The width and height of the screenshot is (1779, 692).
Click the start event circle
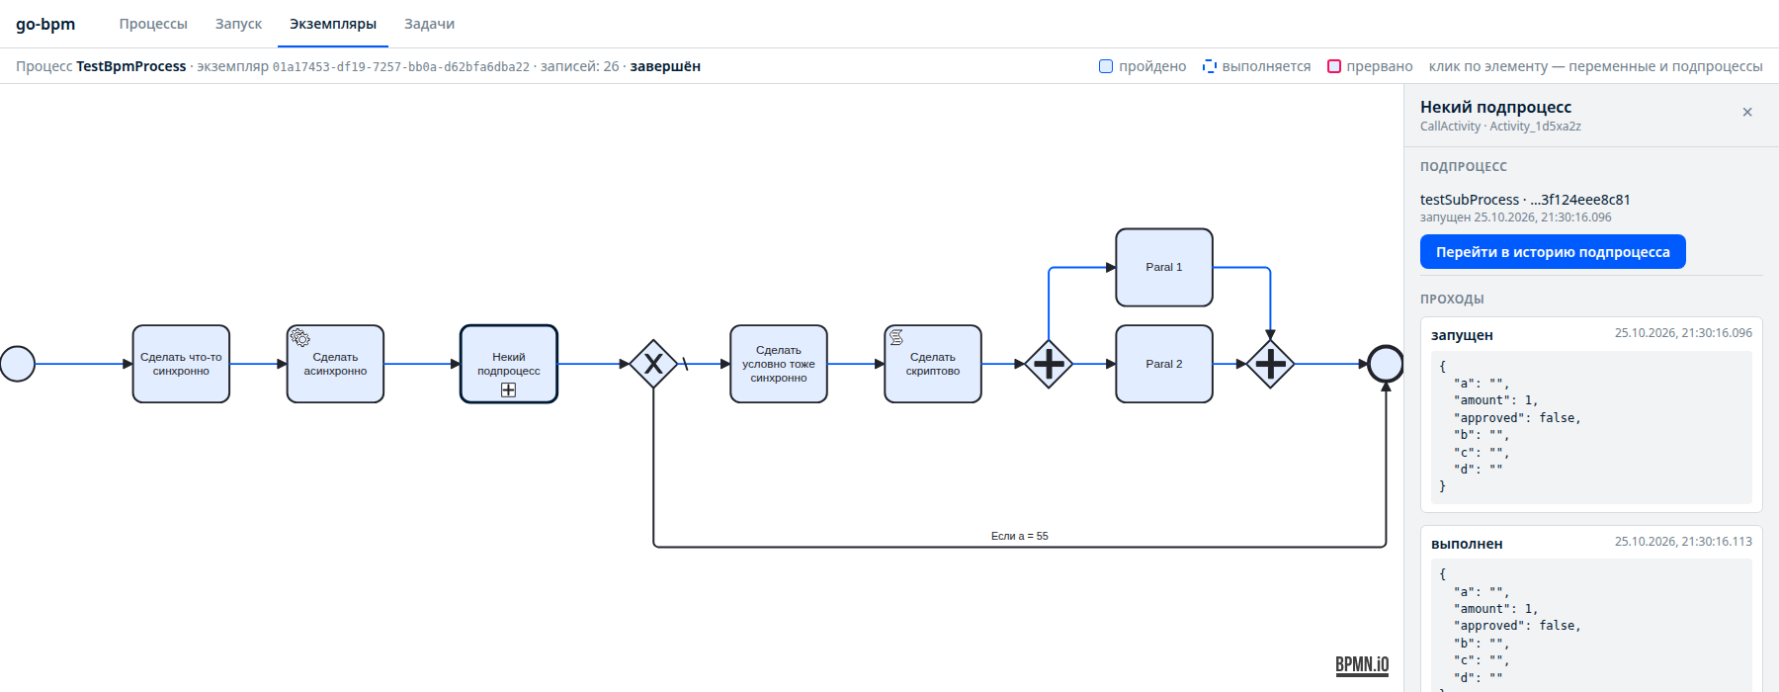[18, 364]
